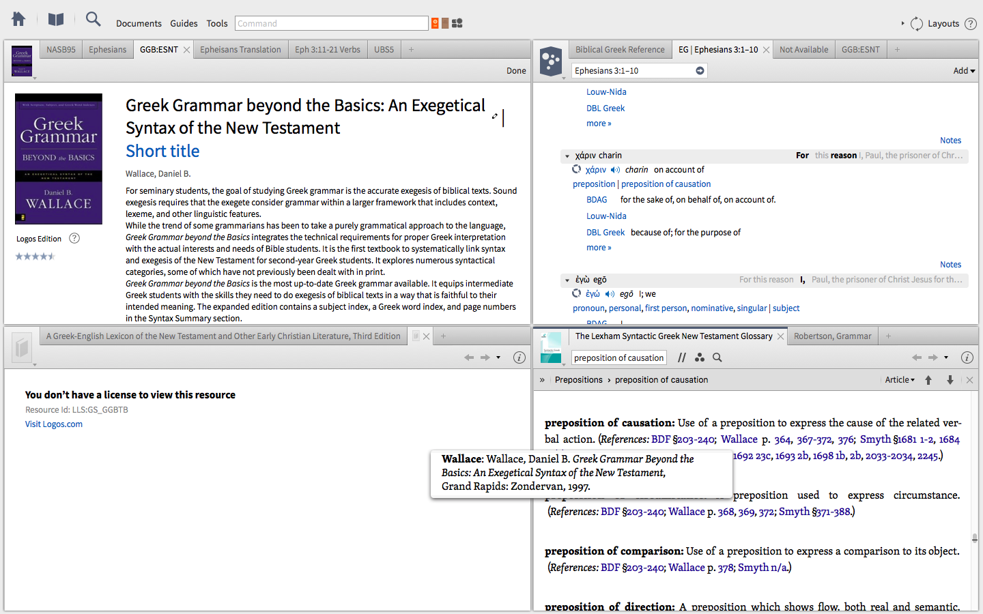This screenshot has width=983, height=614.
Task: Play pronunciation of ἐγὼ
Action: [x=610, y=294]
